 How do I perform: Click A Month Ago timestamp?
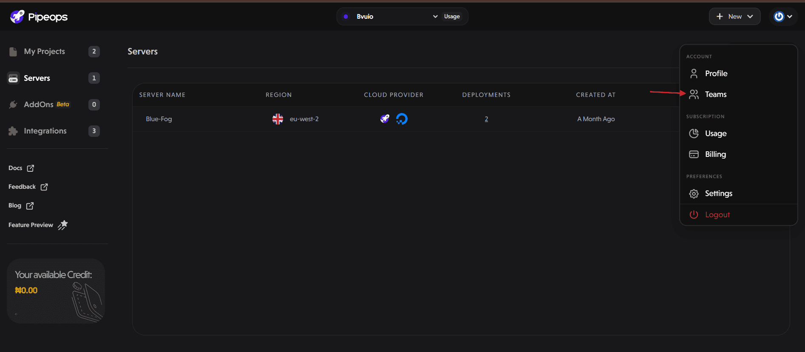tap(596, 119)
